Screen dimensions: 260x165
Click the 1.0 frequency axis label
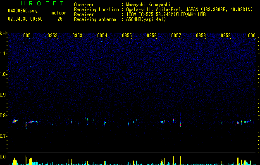point(4,74)
